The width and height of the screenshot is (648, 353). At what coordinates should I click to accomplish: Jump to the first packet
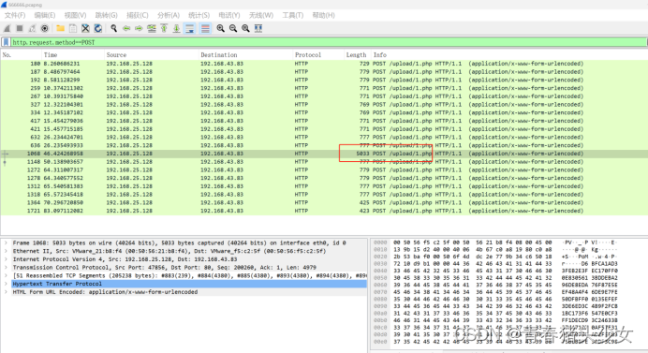(x=164, y=28)
